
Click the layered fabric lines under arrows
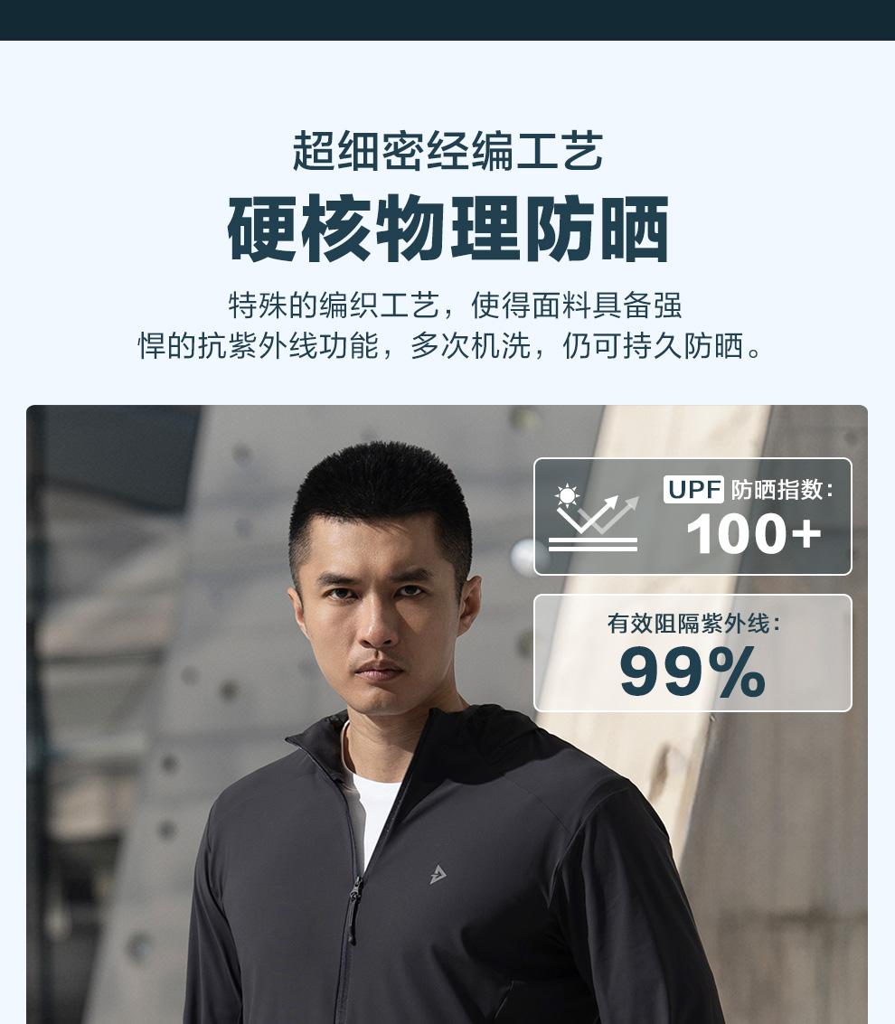592,545
